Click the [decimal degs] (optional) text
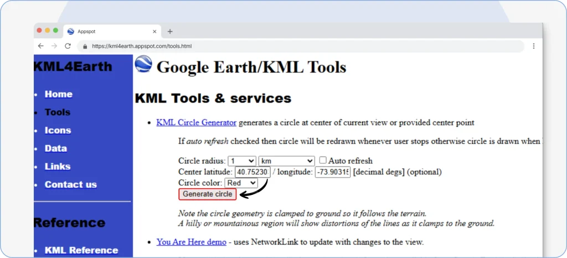The image size is (567, 258). [397, 172]
